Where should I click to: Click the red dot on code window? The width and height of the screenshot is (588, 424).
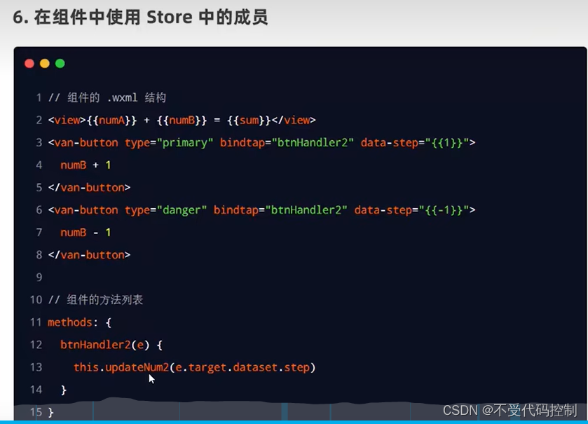click(29, 64)
